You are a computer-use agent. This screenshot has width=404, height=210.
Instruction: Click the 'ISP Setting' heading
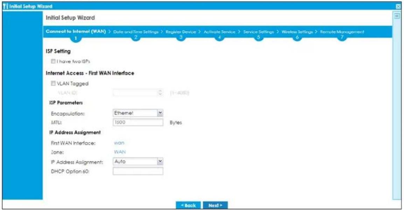click(58, 51)
